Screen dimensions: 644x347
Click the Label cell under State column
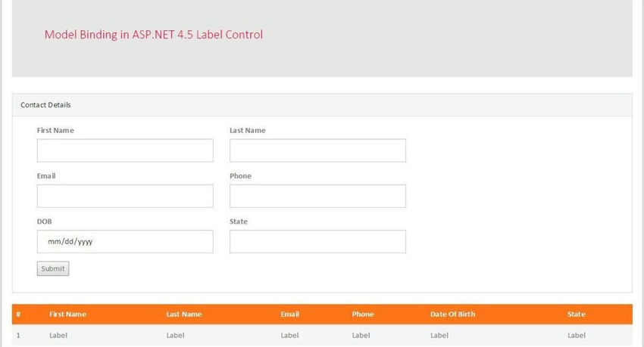577,335
